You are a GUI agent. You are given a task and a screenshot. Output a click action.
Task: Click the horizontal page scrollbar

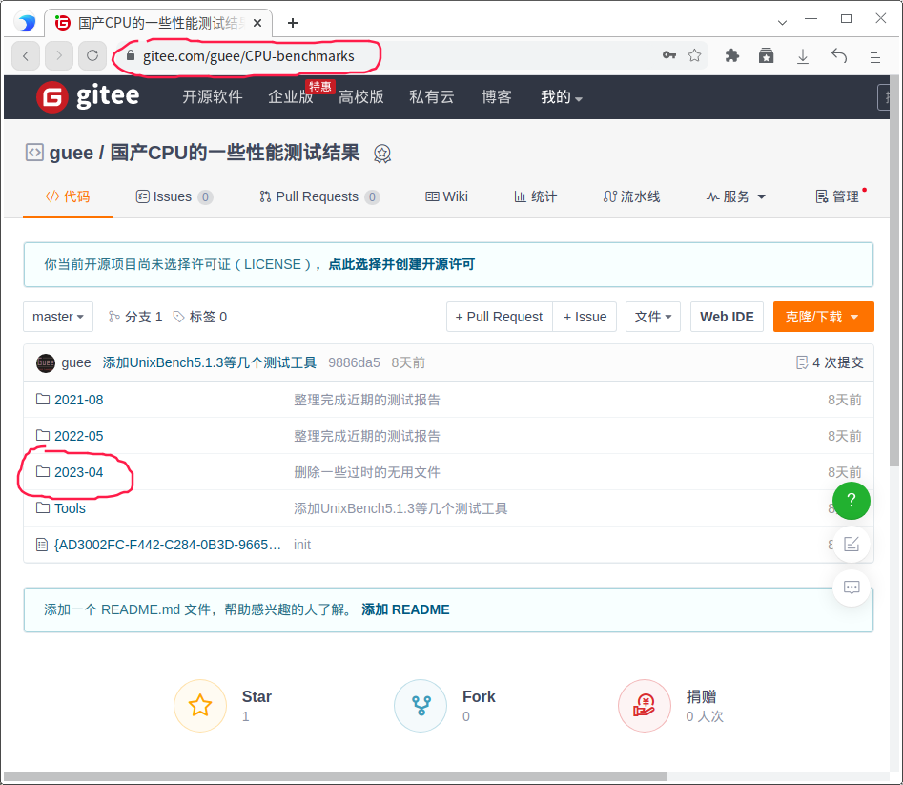coord(336,776)
